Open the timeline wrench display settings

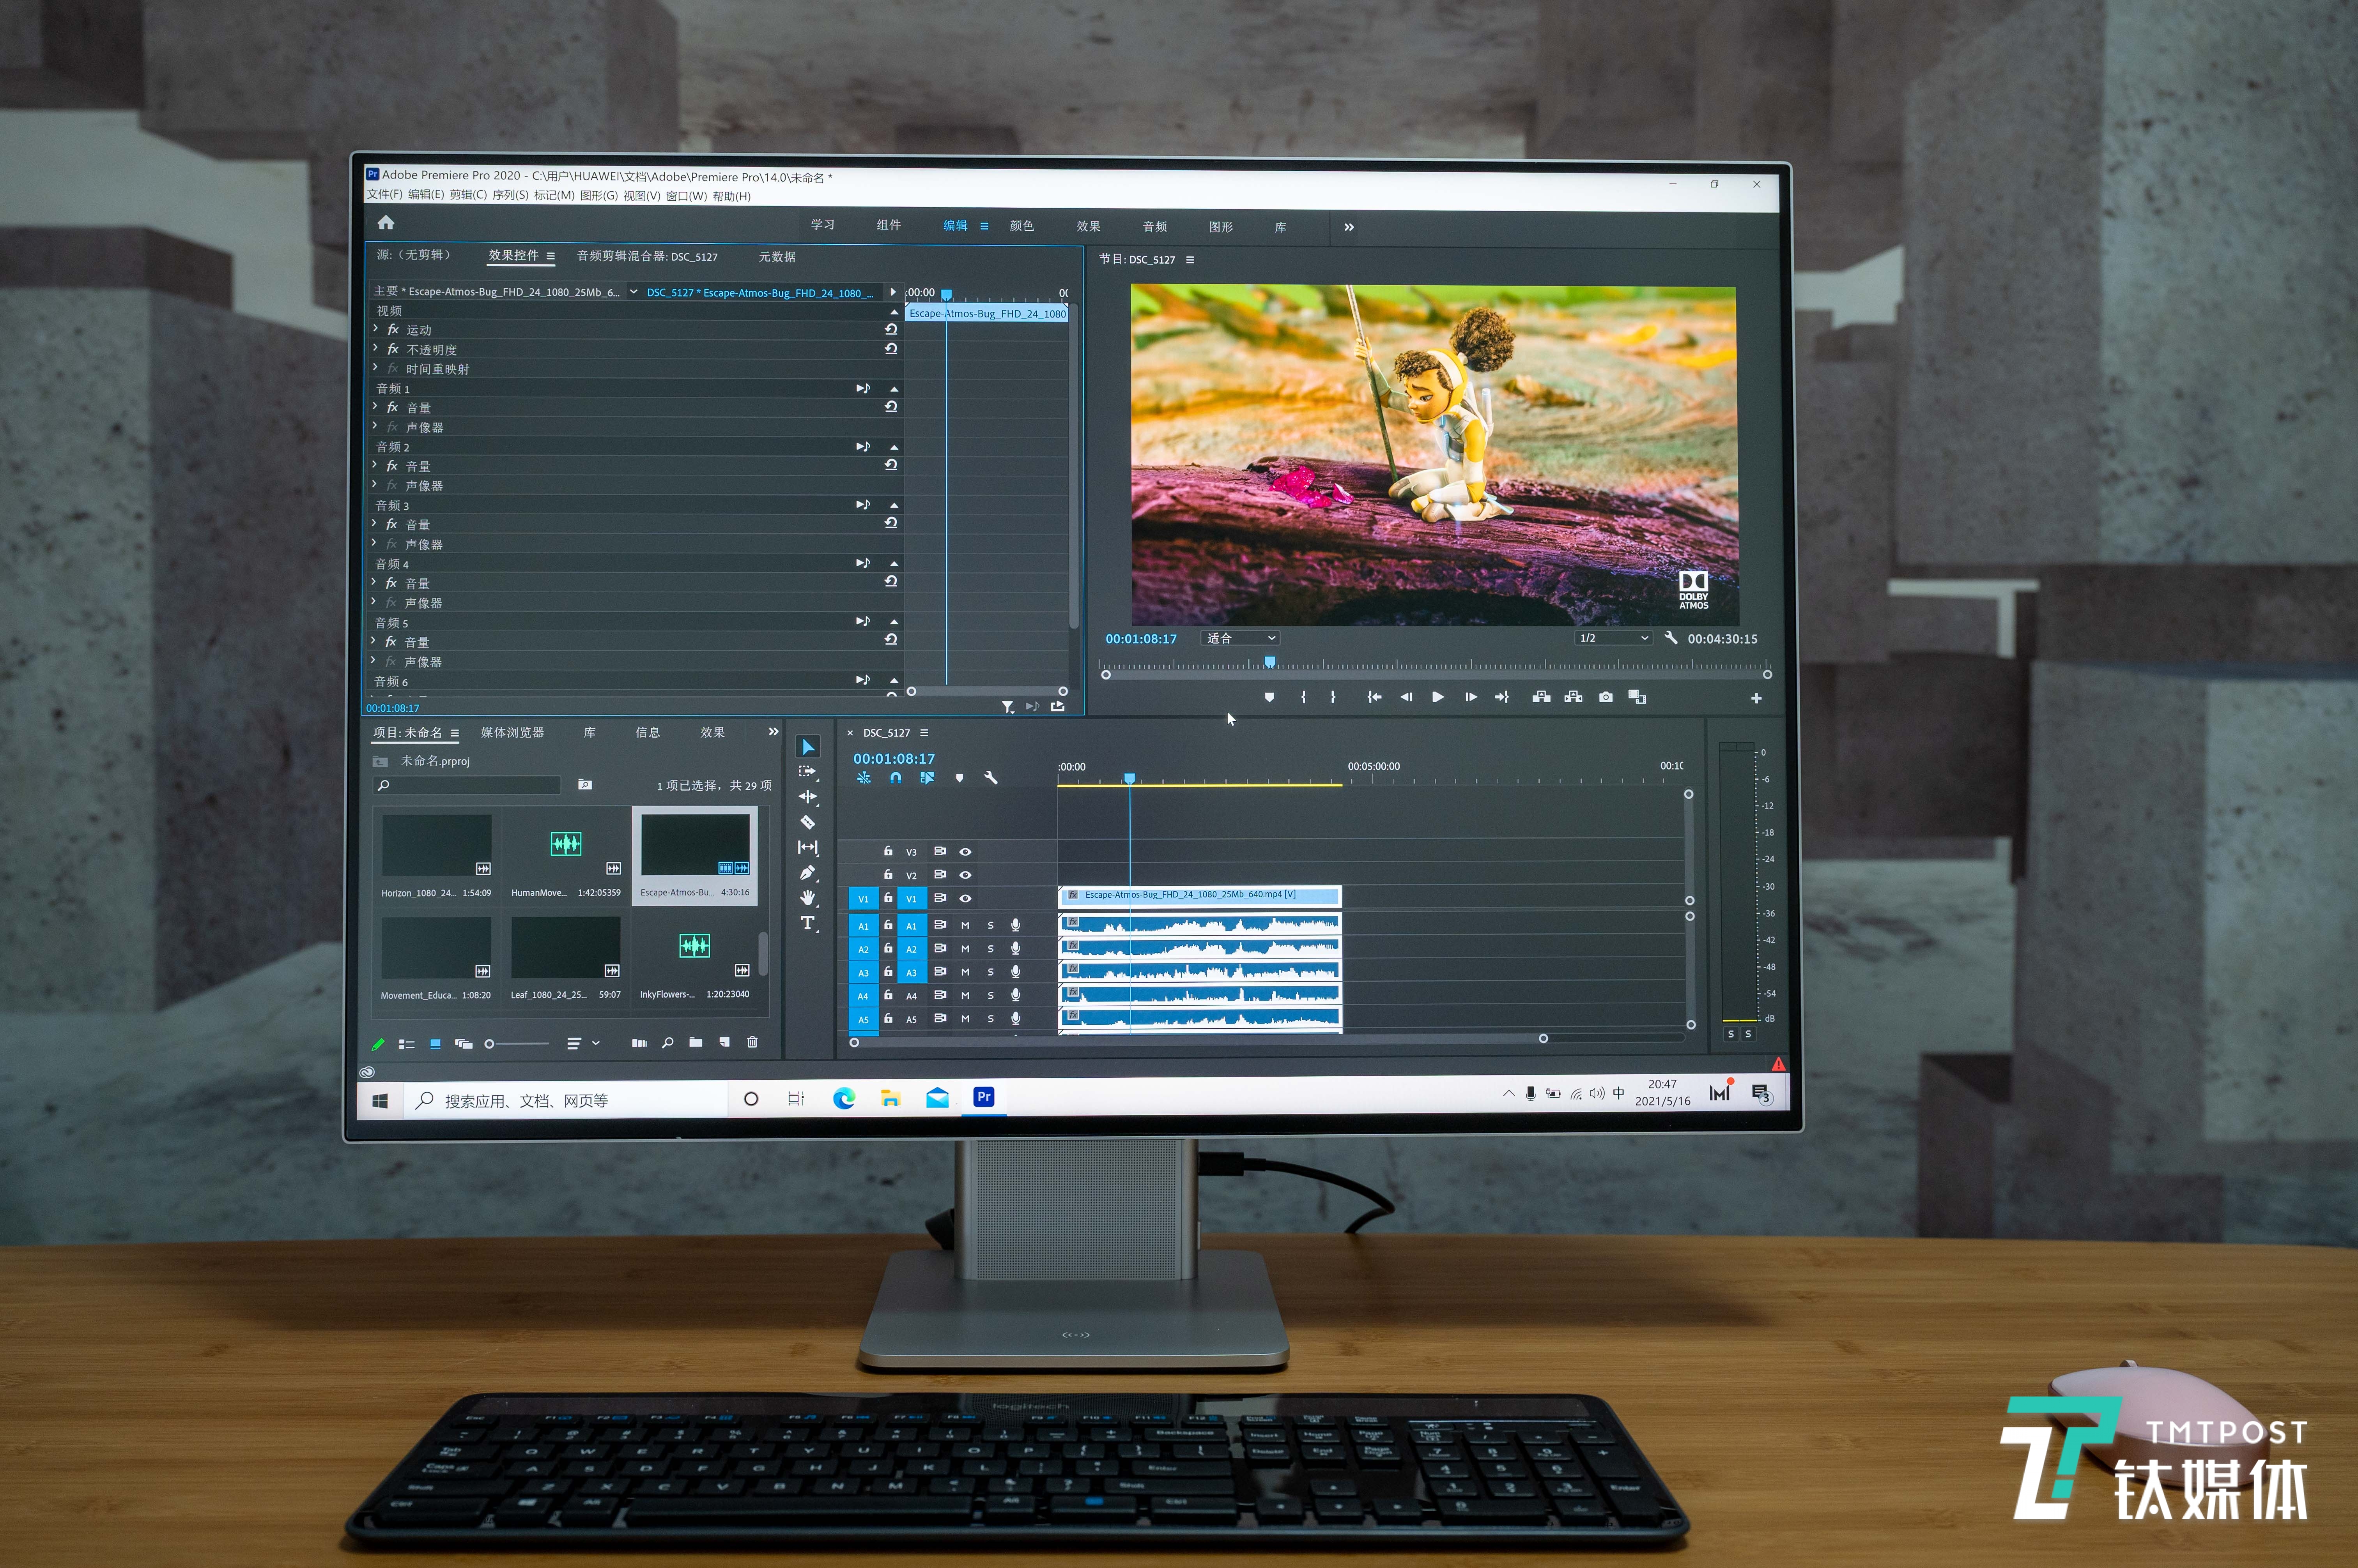point(990,778)
